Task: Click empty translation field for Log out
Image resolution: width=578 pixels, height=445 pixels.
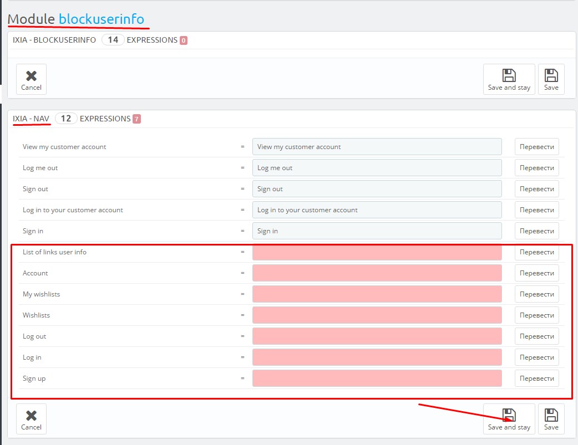Action: [x=377, y=336]
